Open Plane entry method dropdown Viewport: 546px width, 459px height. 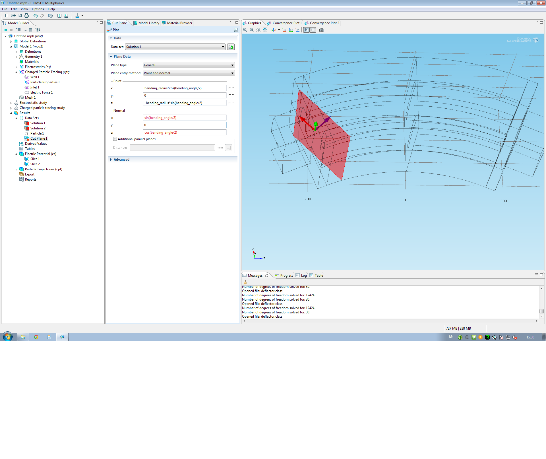point(189,73)
